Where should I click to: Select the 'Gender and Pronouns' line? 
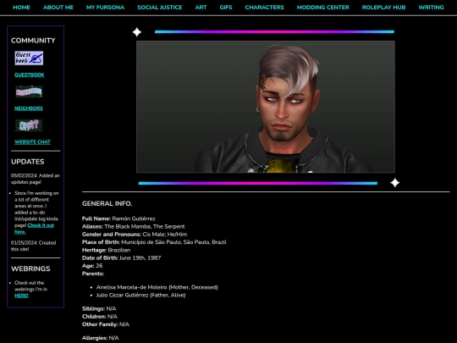135,235
